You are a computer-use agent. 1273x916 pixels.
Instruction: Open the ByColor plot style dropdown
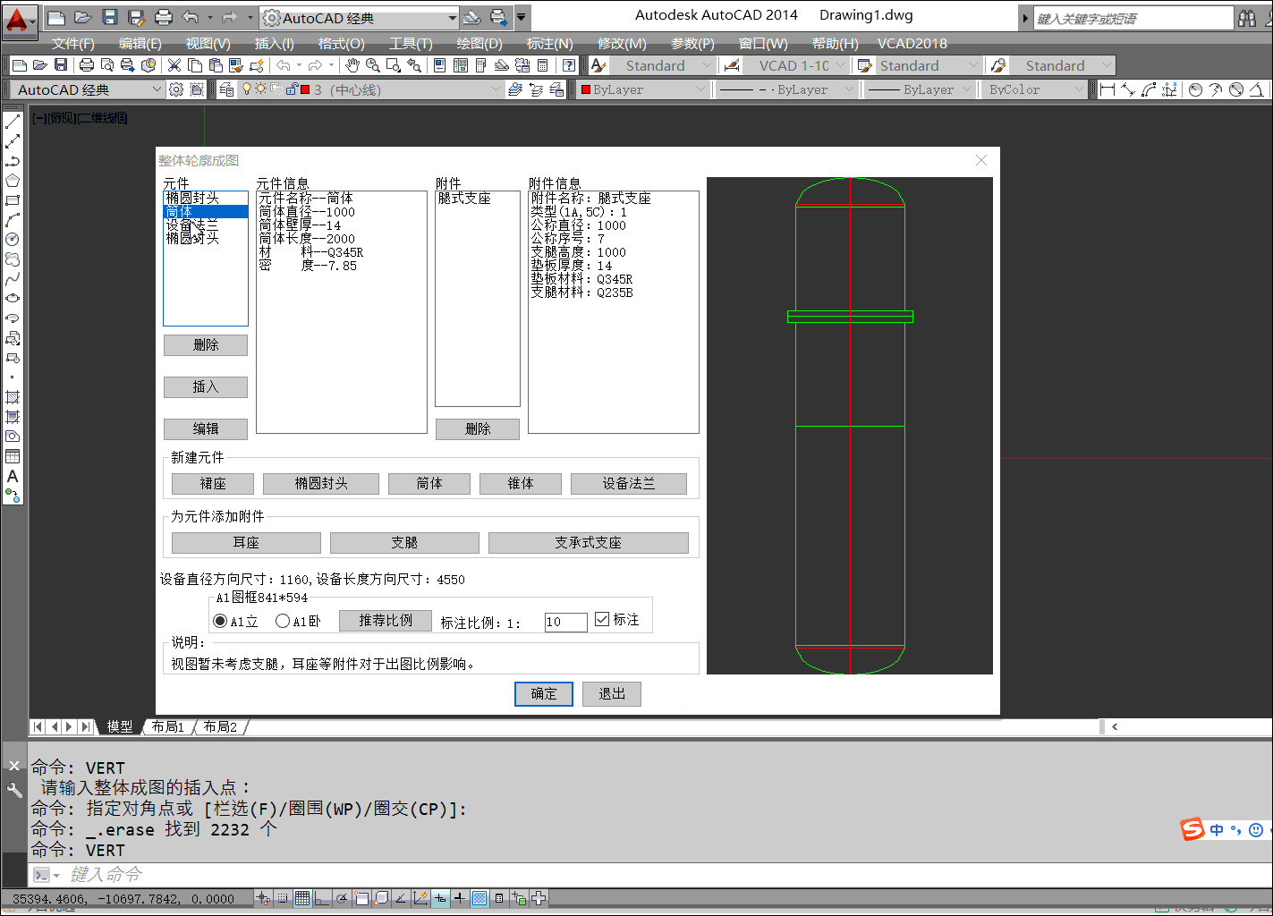tap(1034, 89)
